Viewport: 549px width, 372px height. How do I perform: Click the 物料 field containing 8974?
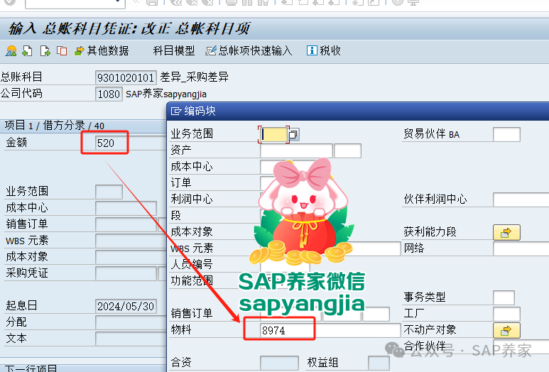(x=330, y=330)
